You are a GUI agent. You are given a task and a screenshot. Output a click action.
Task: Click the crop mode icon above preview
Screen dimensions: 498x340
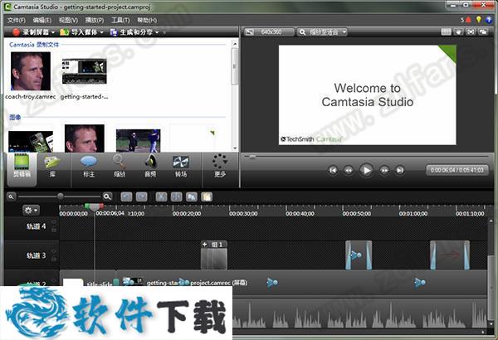pos(446,32)
